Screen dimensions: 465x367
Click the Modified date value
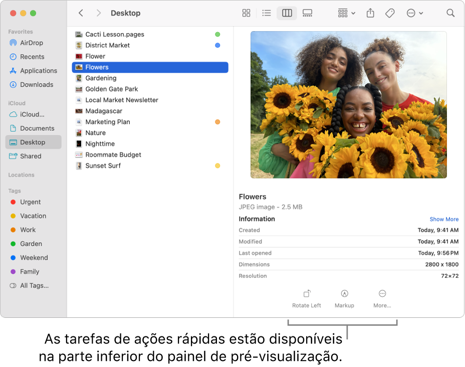(x=438, y=242)
